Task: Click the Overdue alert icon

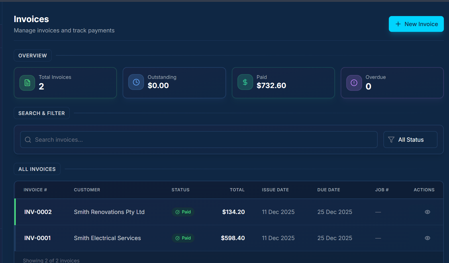Action: click(x=354, y=83)
